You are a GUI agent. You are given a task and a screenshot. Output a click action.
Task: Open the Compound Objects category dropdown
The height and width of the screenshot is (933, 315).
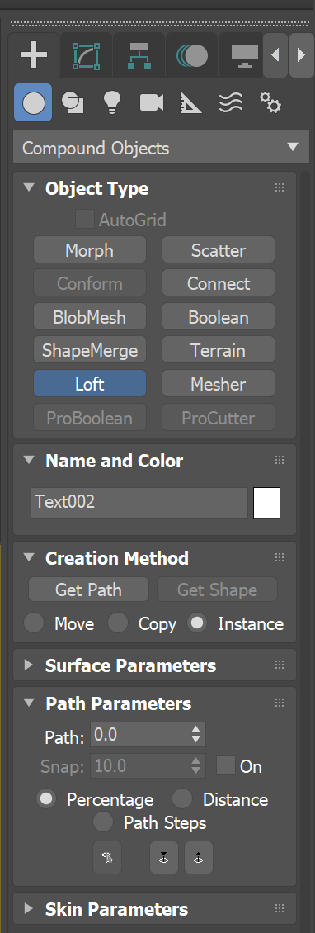pos(160,148)
